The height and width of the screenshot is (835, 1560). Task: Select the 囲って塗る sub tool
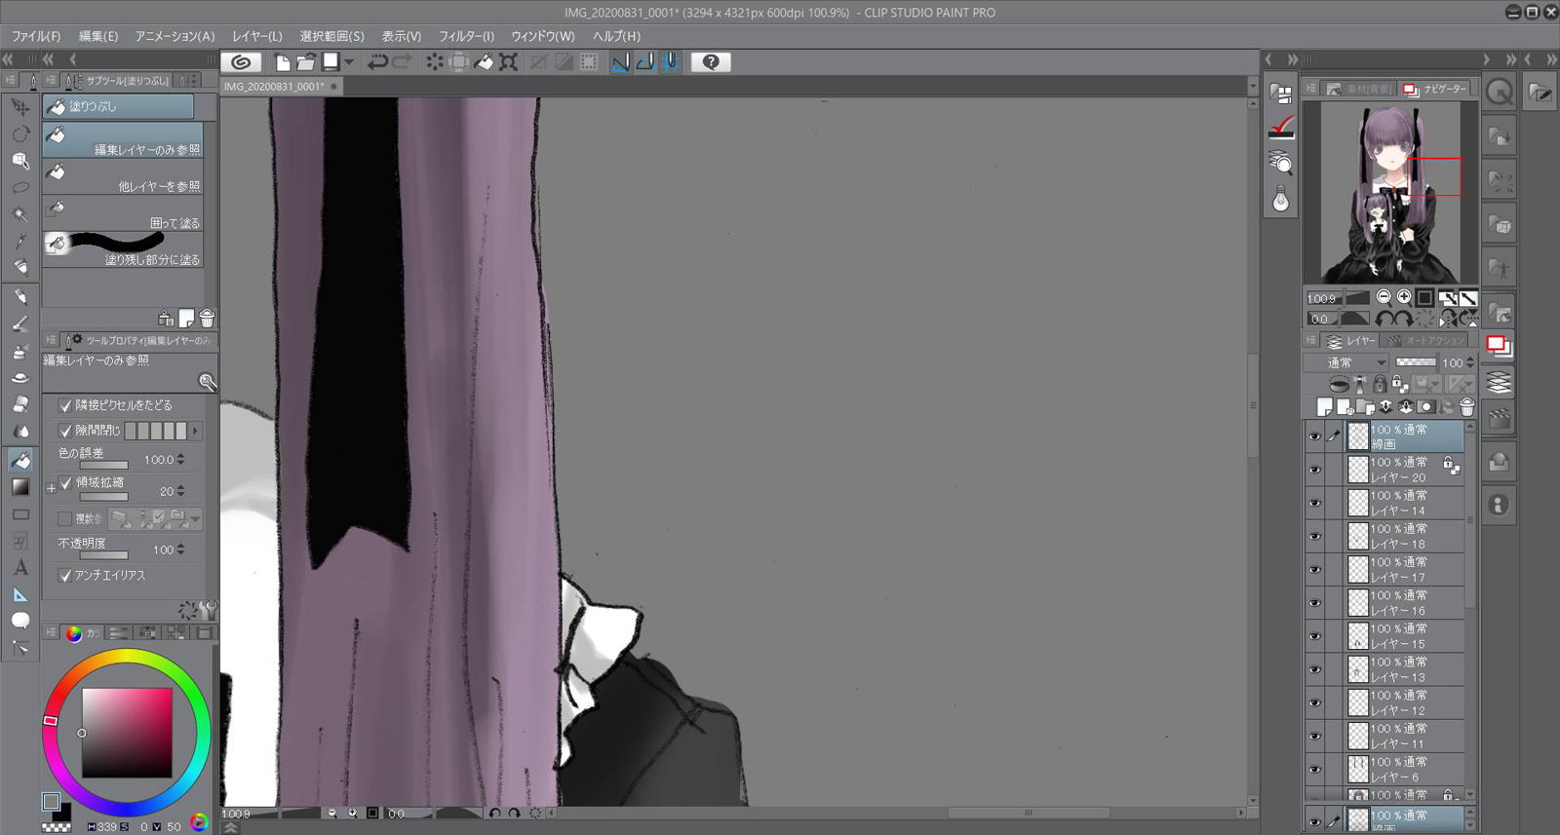(123, 215)
